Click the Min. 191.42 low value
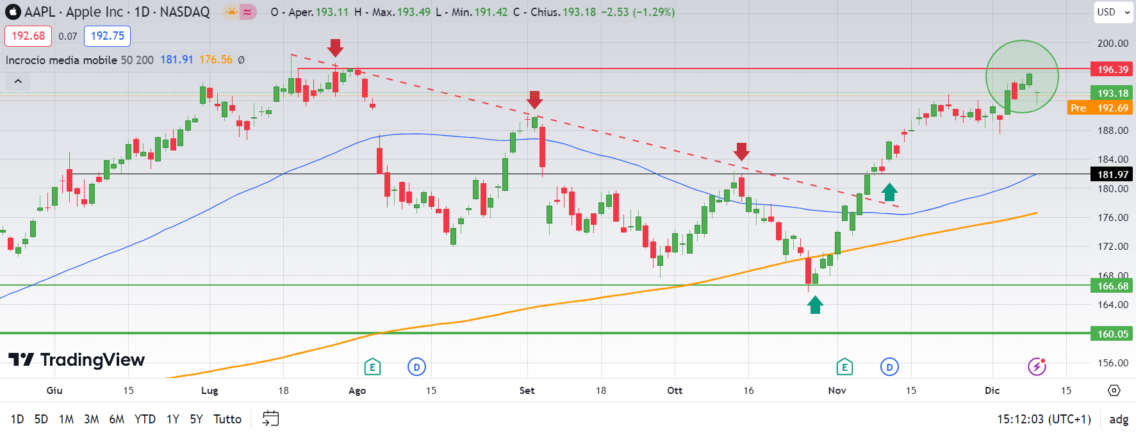This screenshot has width=1136, height=433. coord(479,12)
